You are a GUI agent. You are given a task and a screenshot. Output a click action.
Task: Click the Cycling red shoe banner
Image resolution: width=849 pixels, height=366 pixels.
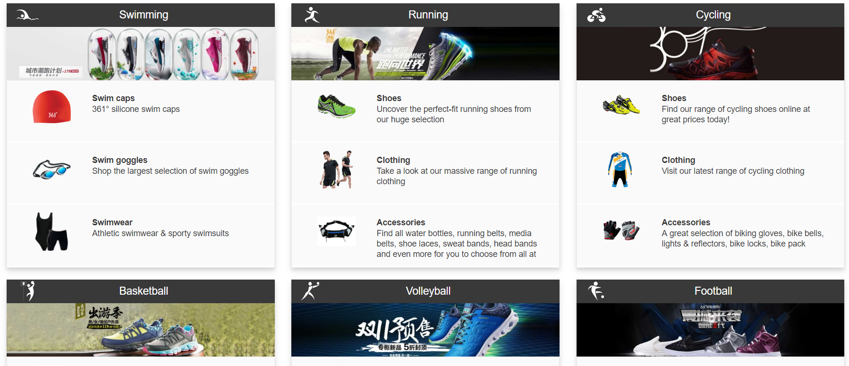[x=710, y=53]
